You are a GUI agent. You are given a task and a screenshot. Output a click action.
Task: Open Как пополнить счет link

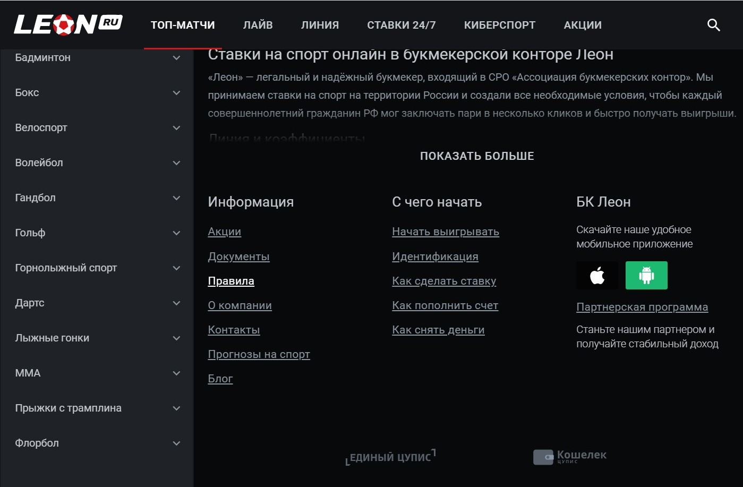445,305
